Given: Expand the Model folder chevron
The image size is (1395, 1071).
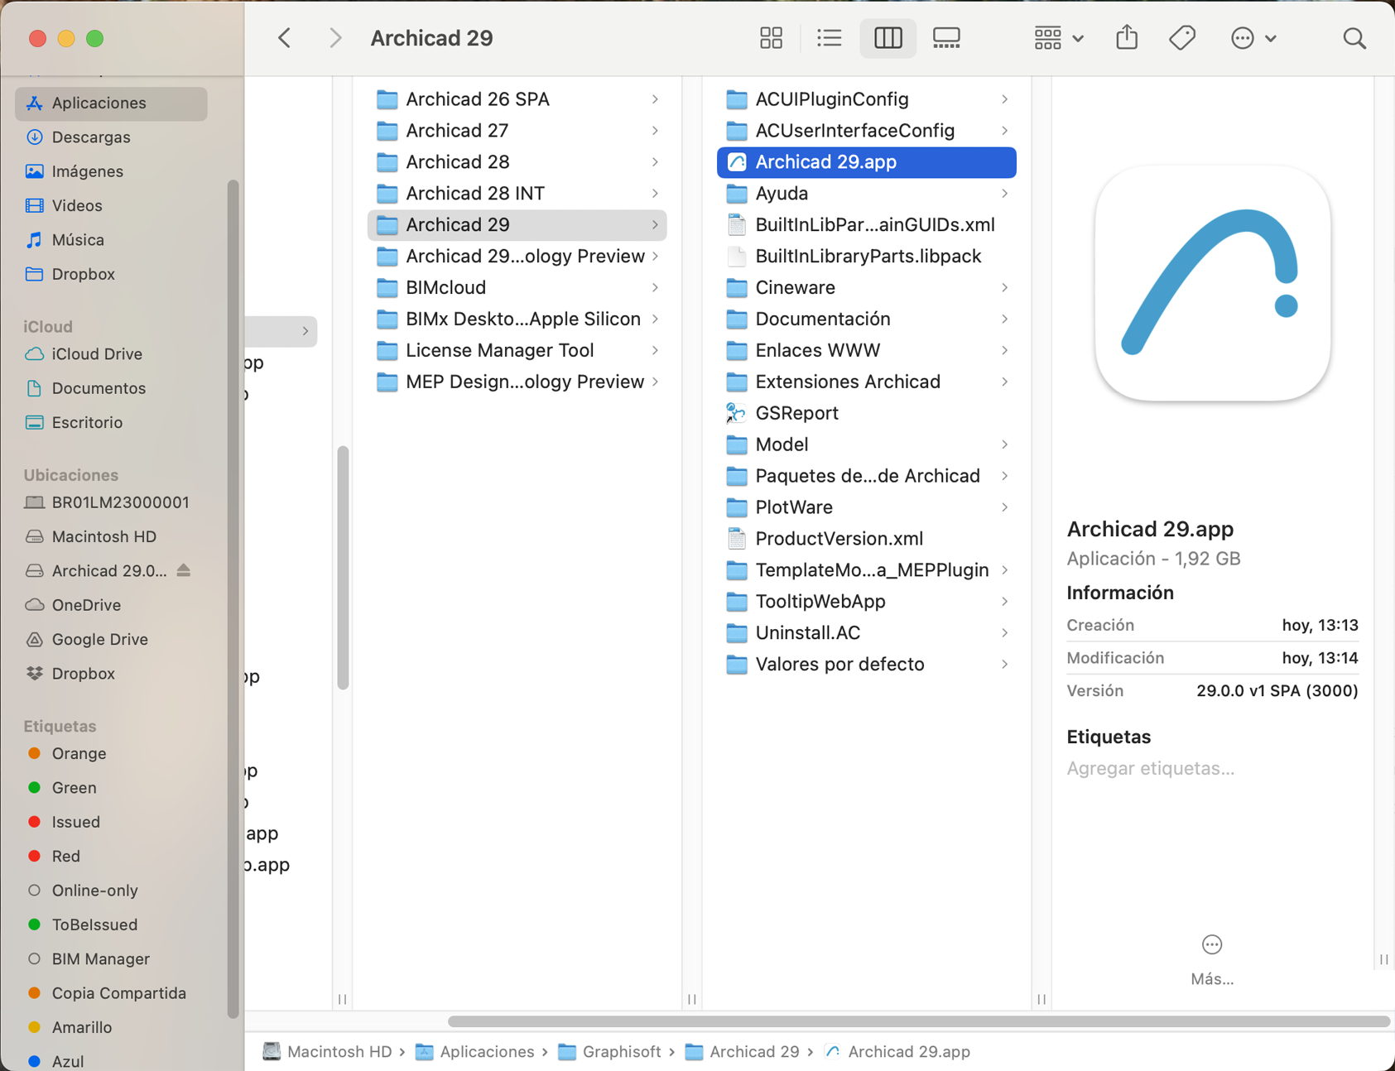Looking at the screenshot, I should (x=1004, y=445).
